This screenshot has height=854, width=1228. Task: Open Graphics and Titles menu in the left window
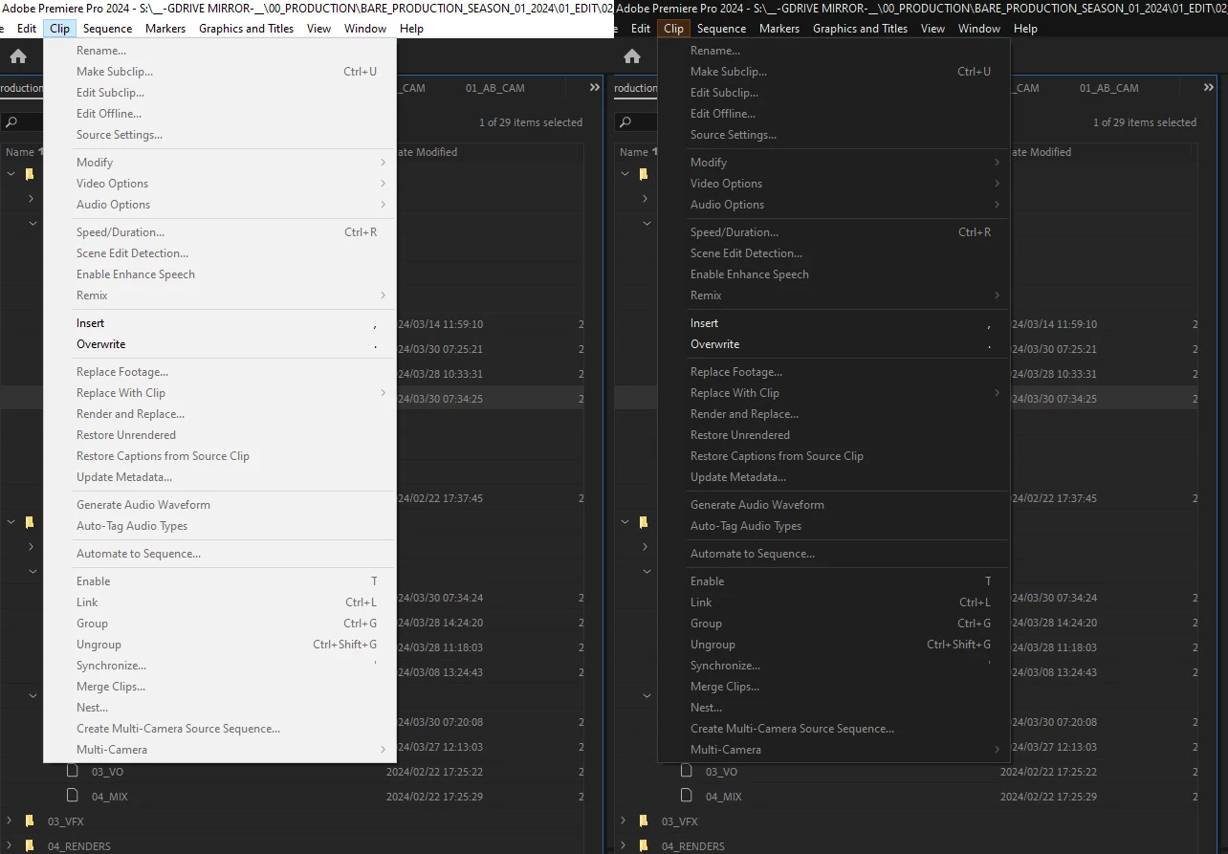tap(246, 29)
